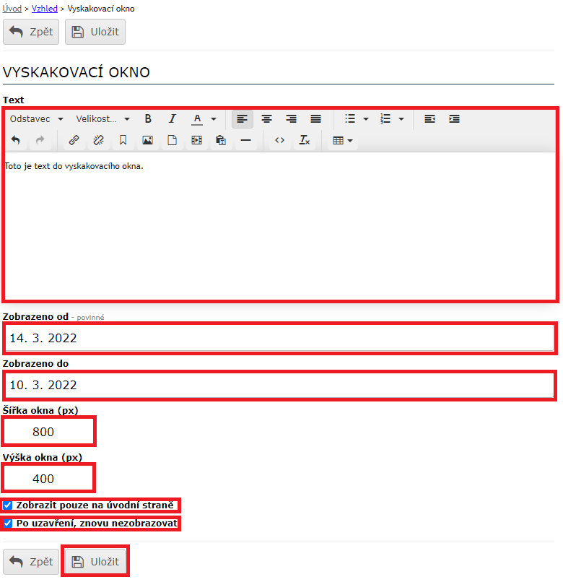
Task: Uncheck 'Zobrazit pouze na úvodní straně'
Action: tap(8, 505)
